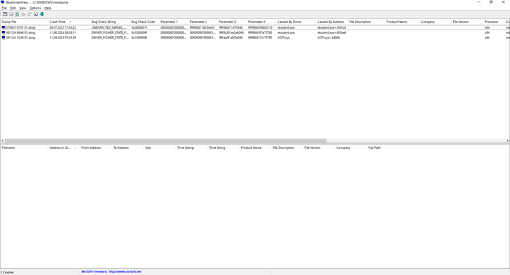Click the horizontal scrollbar's right arrow

(507, 141)
